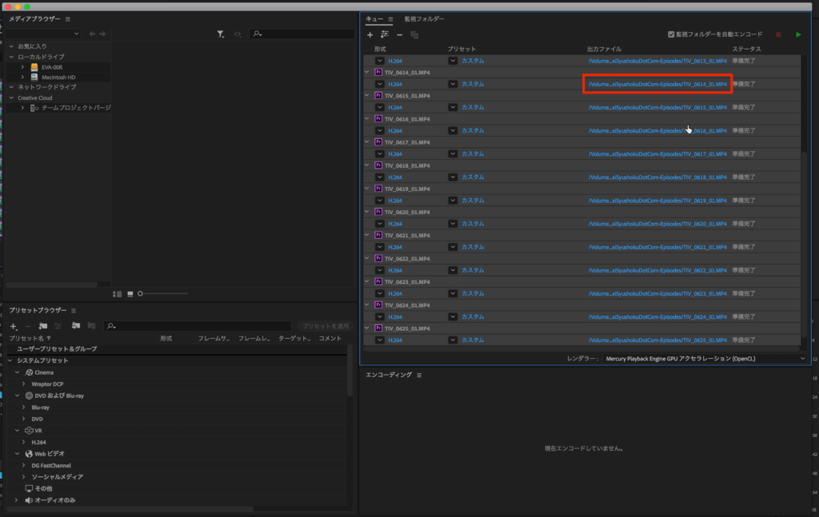Expand the オーディオのみ preset category
The width and height of the screenshot is (819, 517).
click(17, 500)
